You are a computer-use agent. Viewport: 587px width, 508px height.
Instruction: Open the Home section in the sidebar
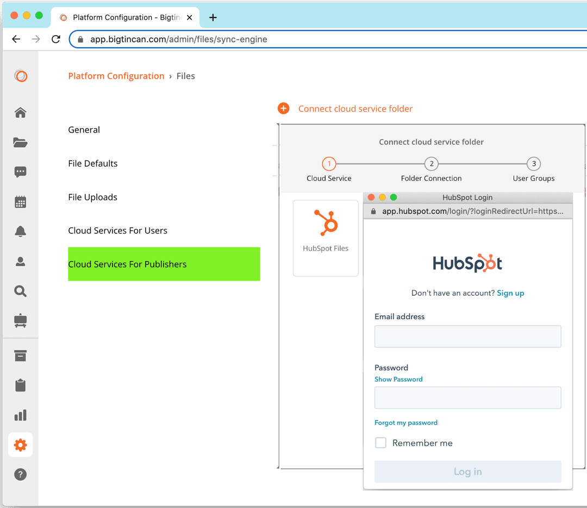(x=20, y=112)
